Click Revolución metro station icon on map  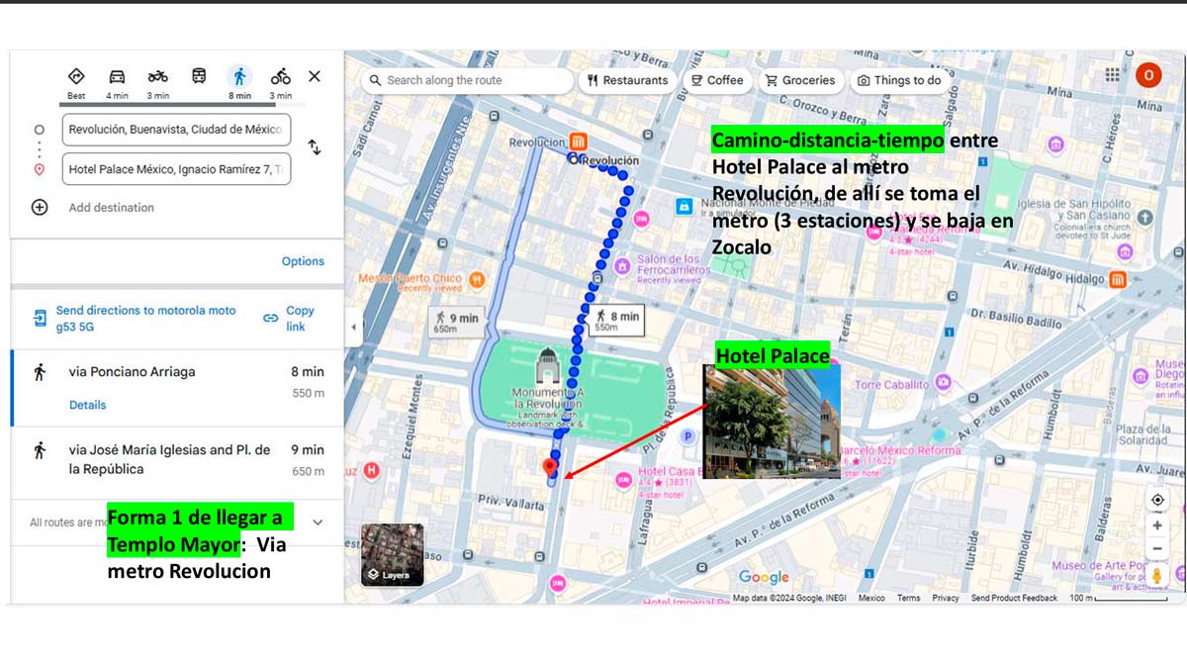[577, 142]
